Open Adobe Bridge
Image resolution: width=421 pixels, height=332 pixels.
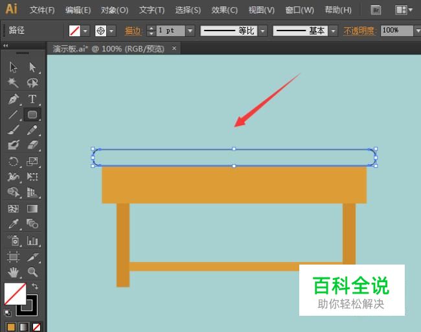(x=376, y=10)
